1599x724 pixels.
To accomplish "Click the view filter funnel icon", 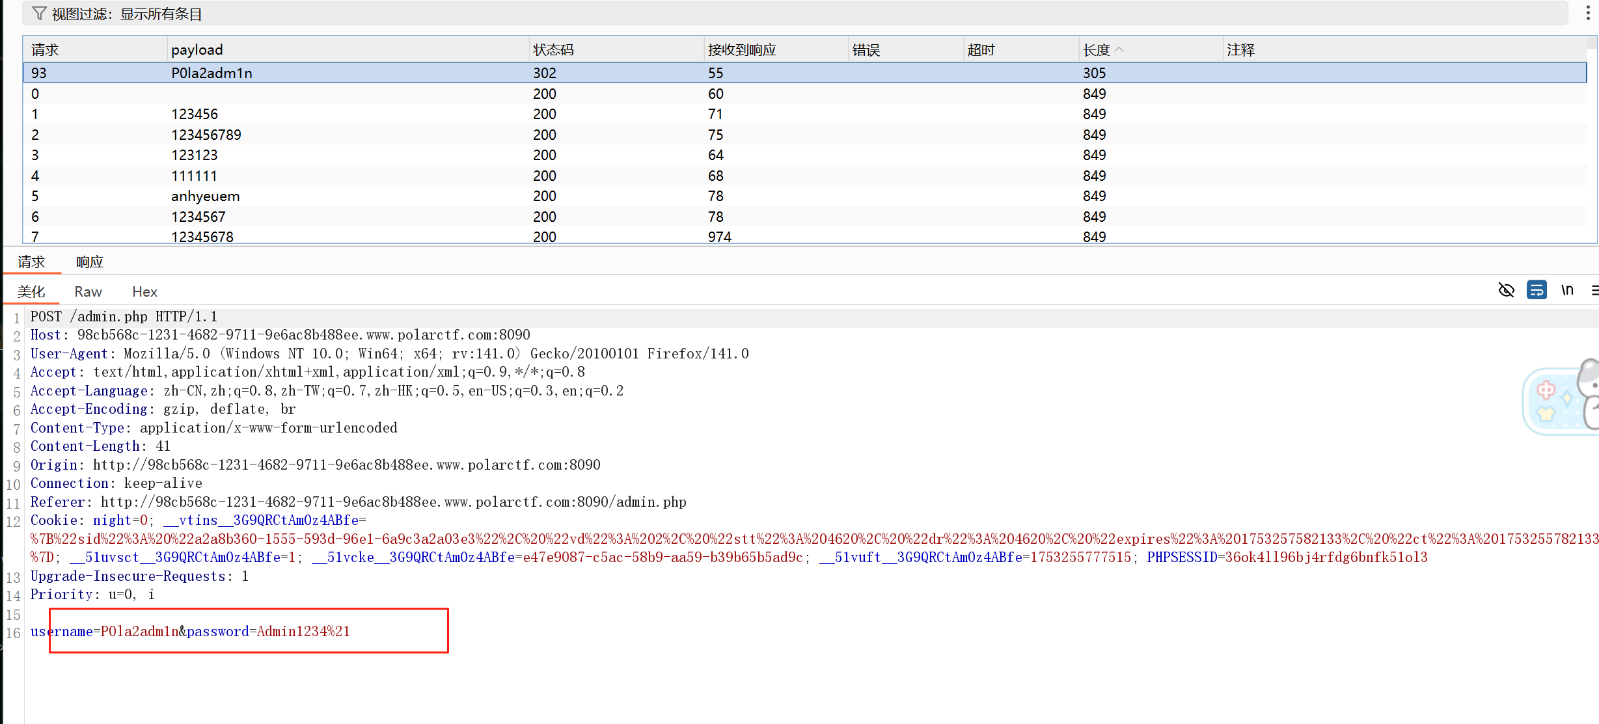I will pyautogui.click(x=39, y=14).
